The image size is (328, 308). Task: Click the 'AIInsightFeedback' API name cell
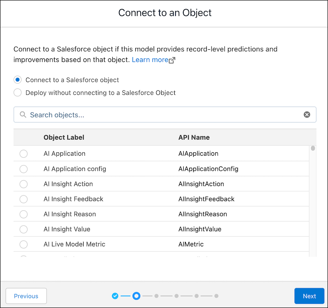pyautogui.click(x=207, y=199)
